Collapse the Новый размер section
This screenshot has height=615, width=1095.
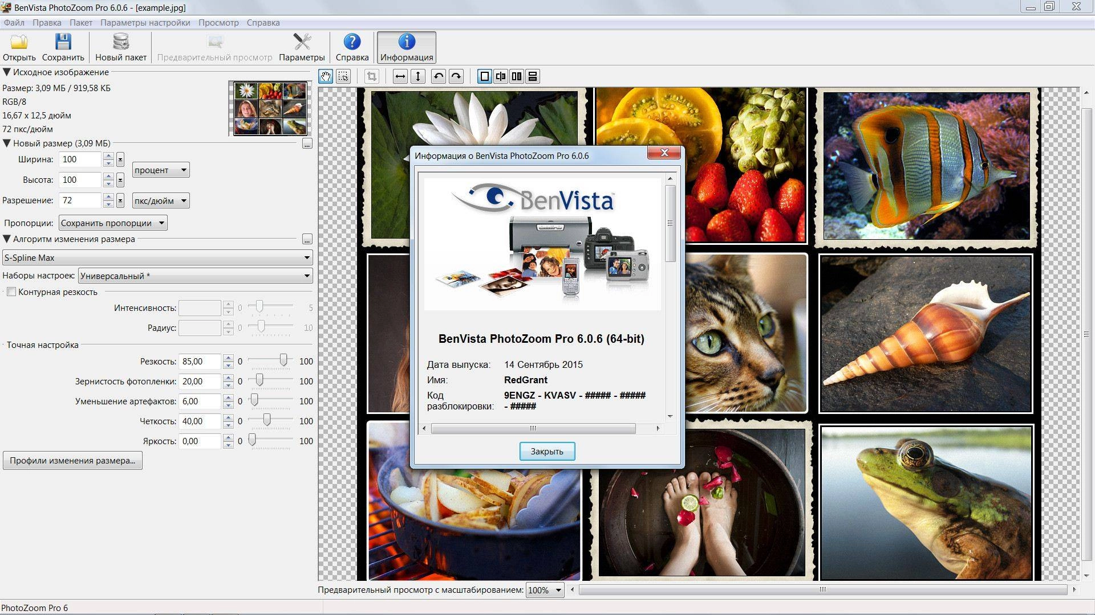pos(6,143)
